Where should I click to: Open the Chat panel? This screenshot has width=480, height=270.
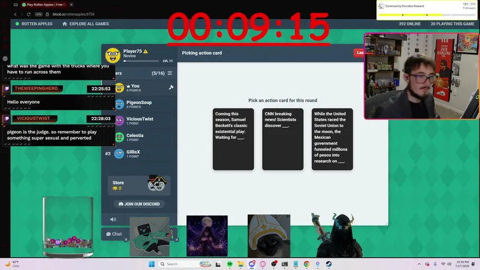pyautogui.click(x=114, y=234)
